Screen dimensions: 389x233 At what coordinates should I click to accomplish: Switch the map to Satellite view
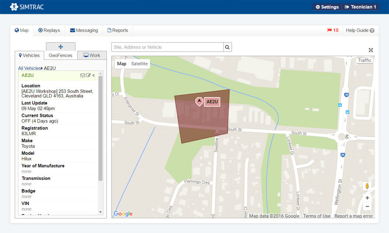click(x=139, y=64)
